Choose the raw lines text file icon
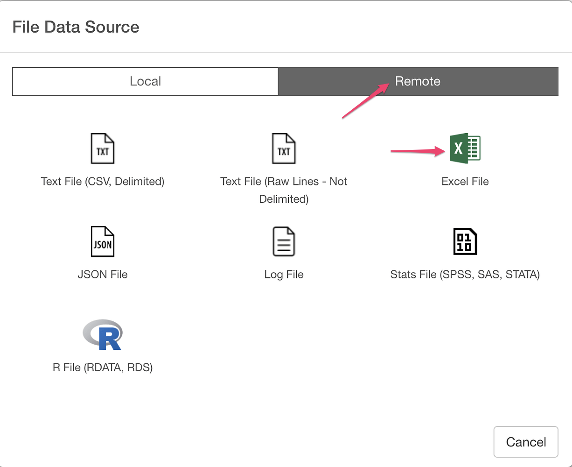The image size is (572, 467). pyautogui.click(x=284, y=148)
